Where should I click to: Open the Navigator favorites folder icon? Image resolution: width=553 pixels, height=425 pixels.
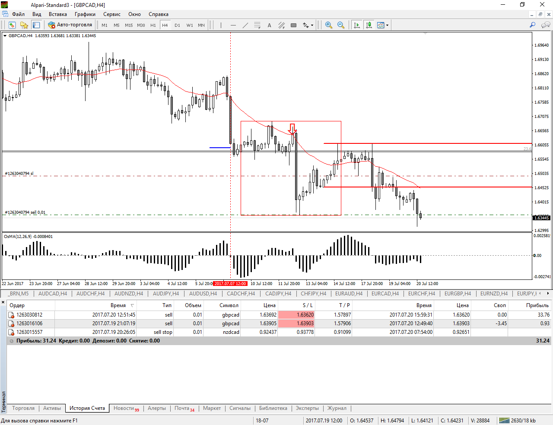[x=24, y=25]
